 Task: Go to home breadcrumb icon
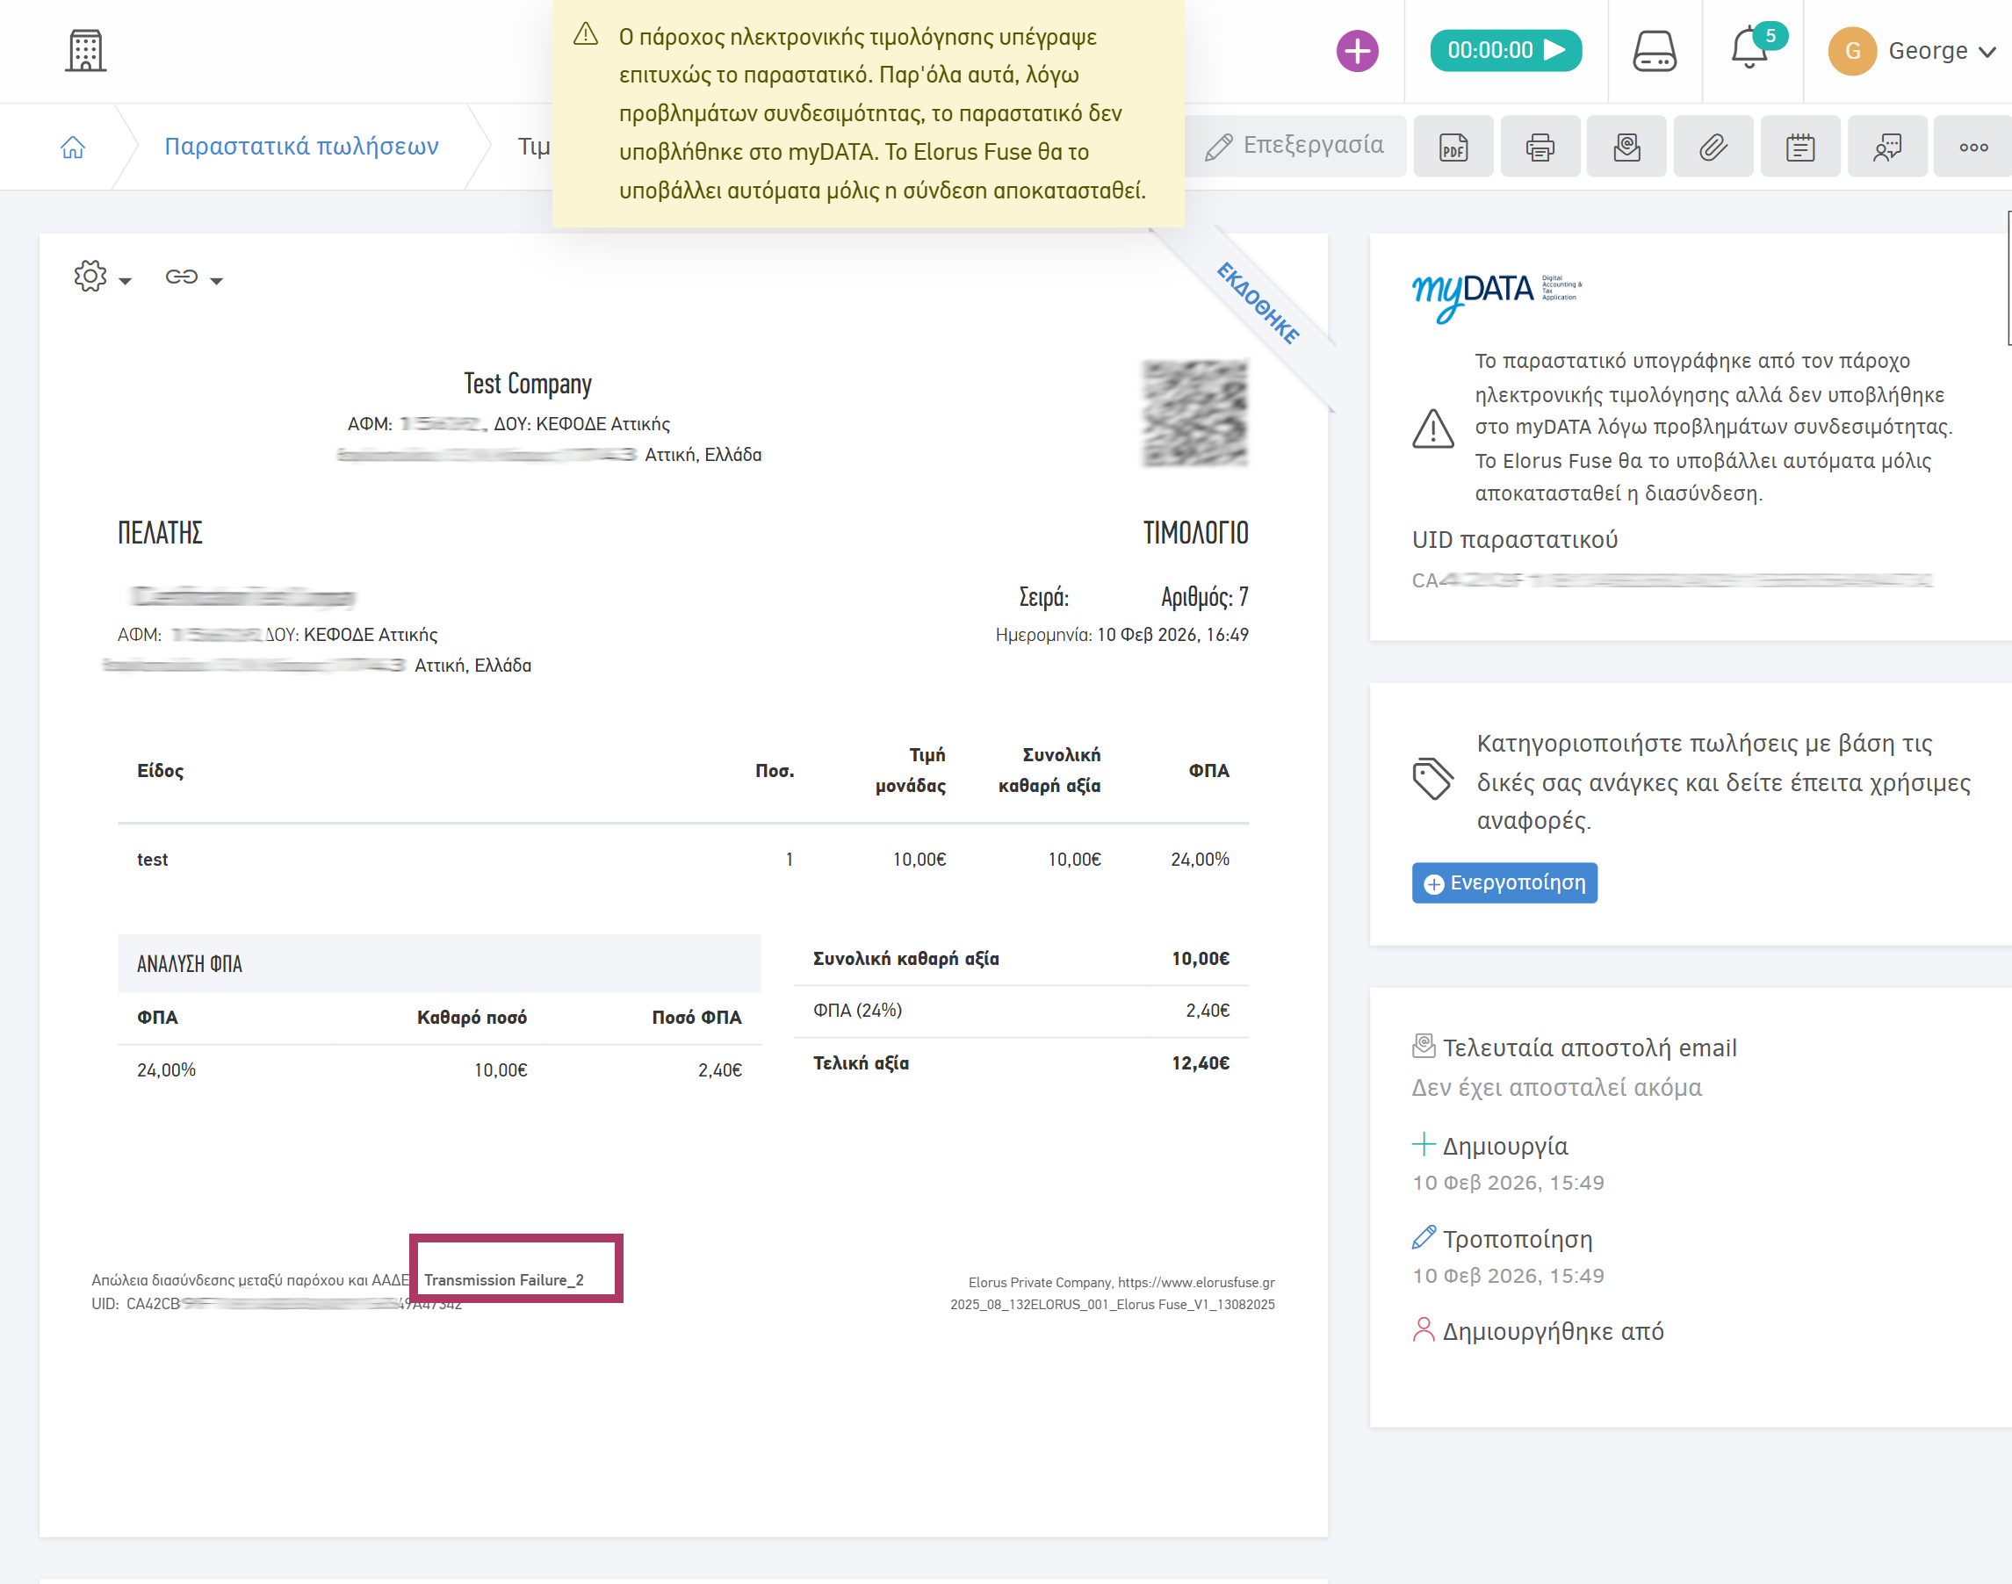point(72,147)
